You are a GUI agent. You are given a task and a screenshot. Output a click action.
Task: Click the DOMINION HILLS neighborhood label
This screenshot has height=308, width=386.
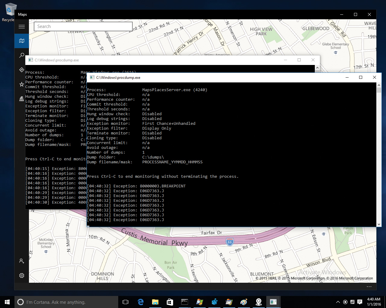tap(103, 276)
